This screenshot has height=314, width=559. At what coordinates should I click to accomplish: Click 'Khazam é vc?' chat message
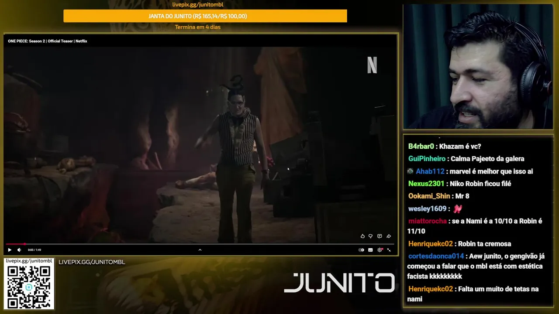pos(460,147)
